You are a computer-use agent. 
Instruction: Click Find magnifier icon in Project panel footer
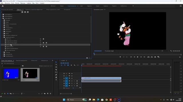coord(42,93)
